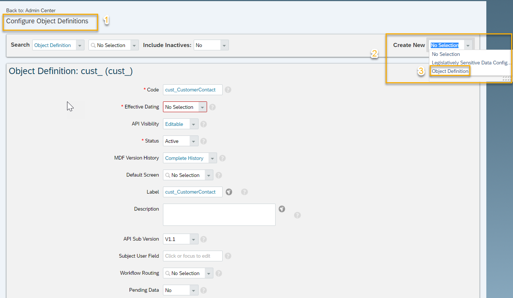
Task: Click help icon next to Status dropdown
Action: tap(204, 141)
